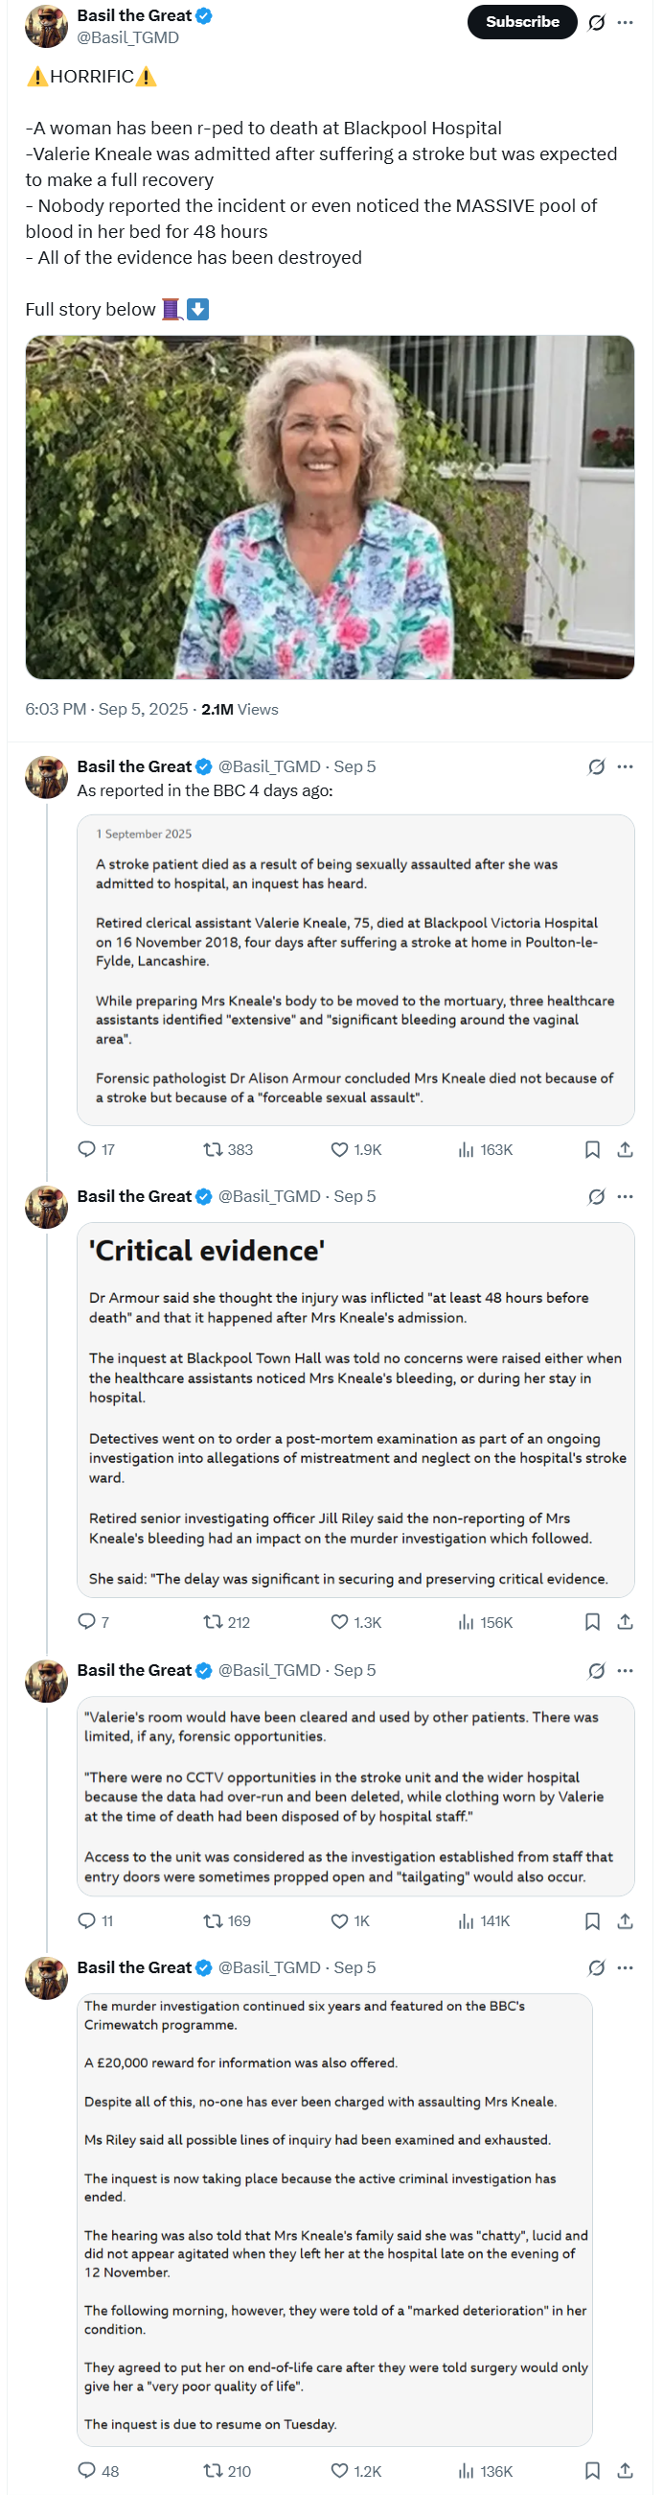663x2495 pixels.
Task: Share the BBC report reply
Action: (626, 1150)
